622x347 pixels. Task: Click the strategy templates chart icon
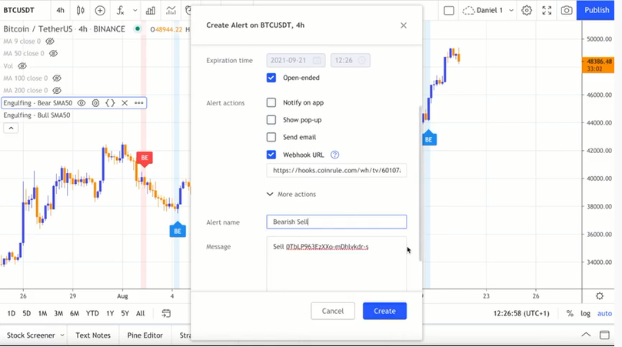[171, 10]
